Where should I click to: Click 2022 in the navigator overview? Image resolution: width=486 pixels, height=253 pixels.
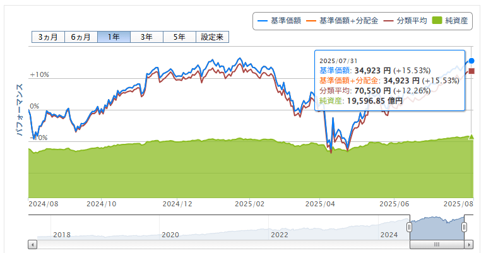280,235
